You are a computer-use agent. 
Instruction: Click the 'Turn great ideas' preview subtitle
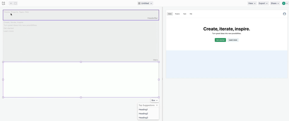pos(227,34)
